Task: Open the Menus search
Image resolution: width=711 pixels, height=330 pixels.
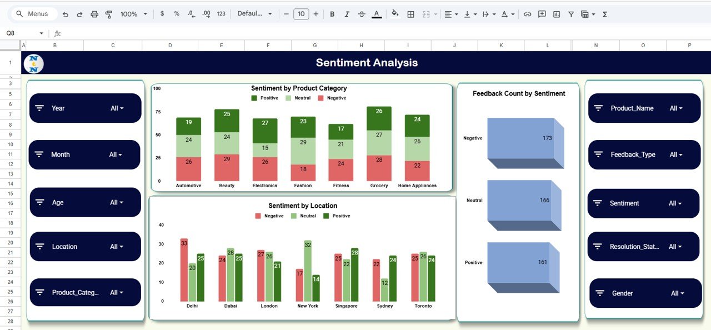Action: 33,13
